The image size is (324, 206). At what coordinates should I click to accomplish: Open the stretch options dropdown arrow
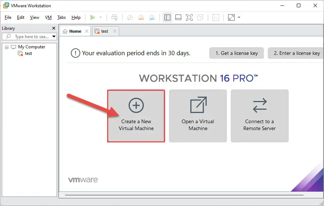[x=239, y=17]
